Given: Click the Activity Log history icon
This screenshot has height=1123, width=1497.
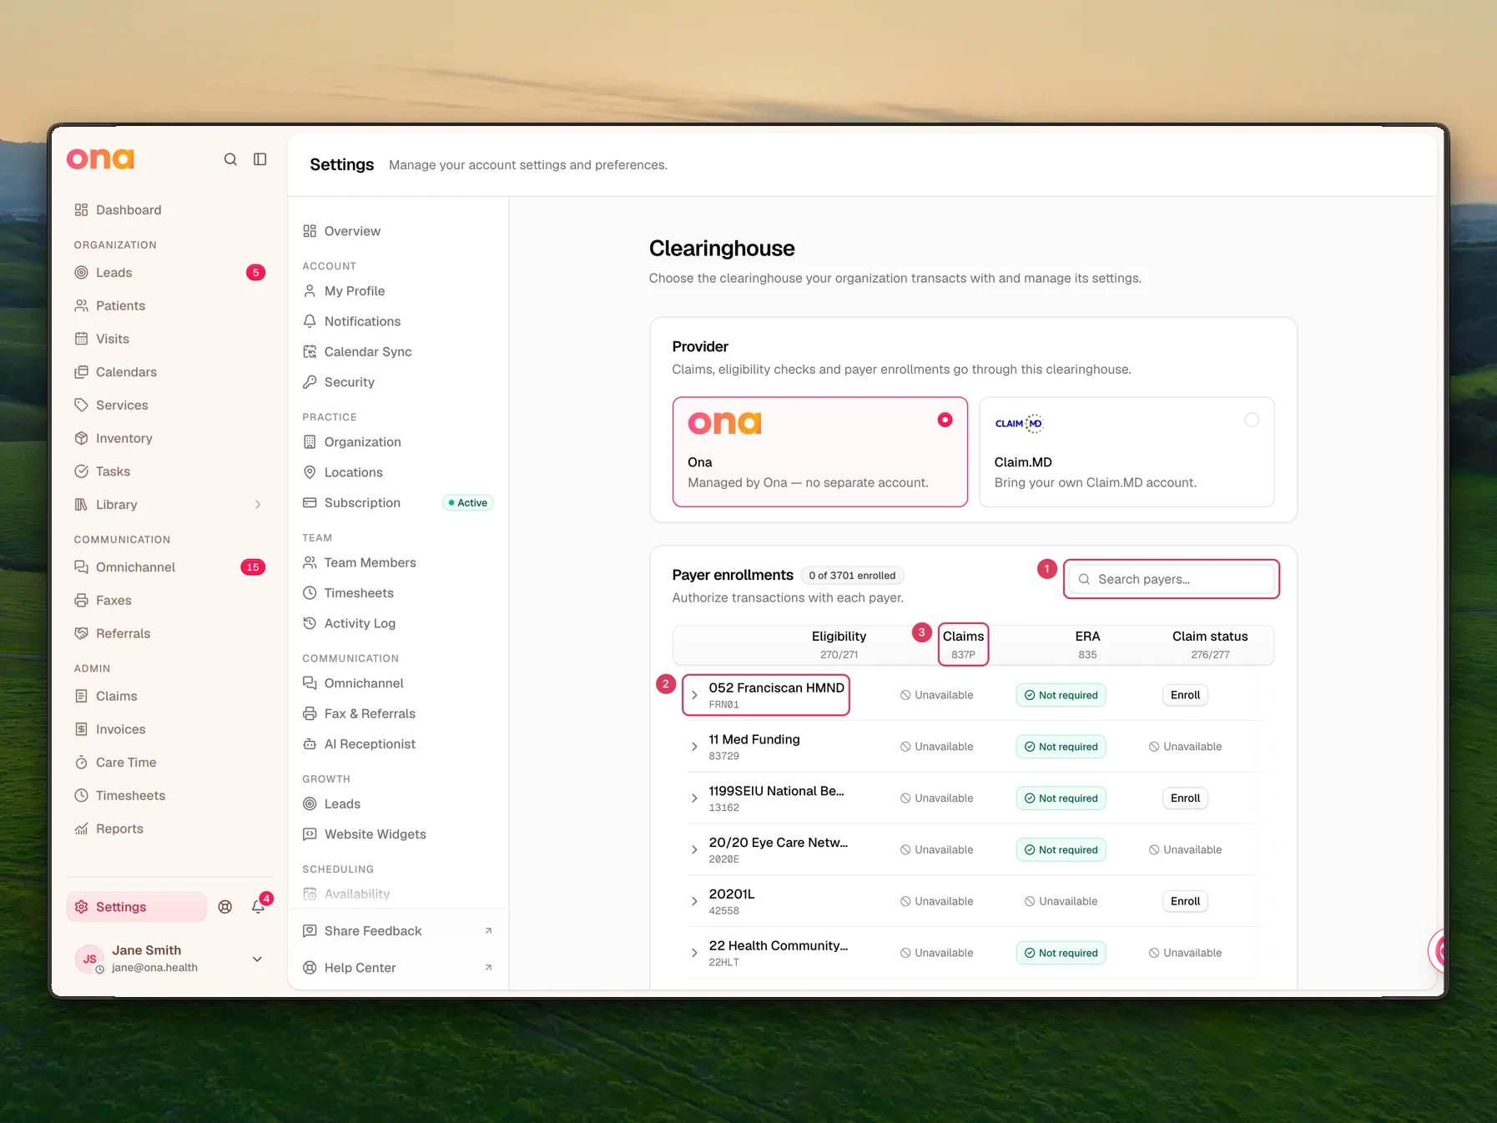Looking at the screenshot, I should [x=310, y=623].
